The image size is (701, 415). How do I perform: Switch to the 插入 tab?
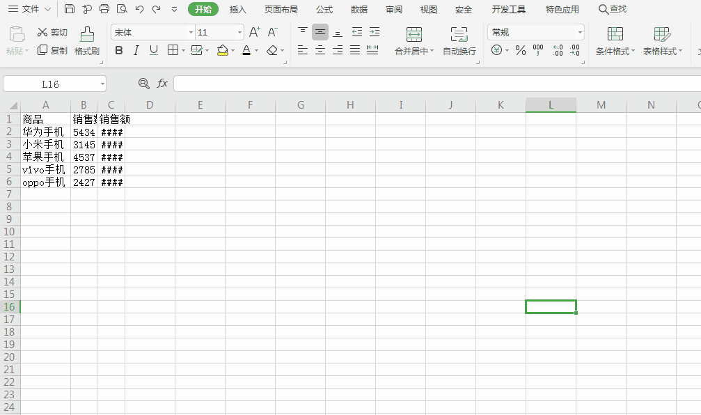coord(238,9)
